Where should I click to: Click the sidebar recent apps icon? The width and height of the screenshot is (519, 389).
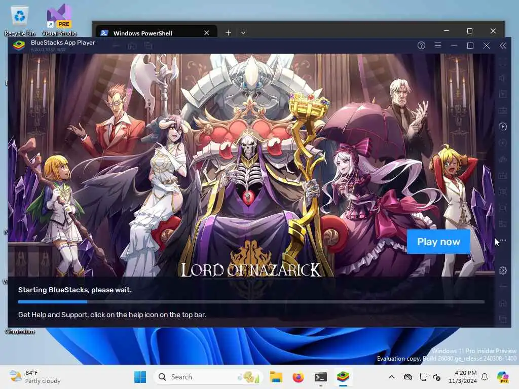[x=502, y=319]
